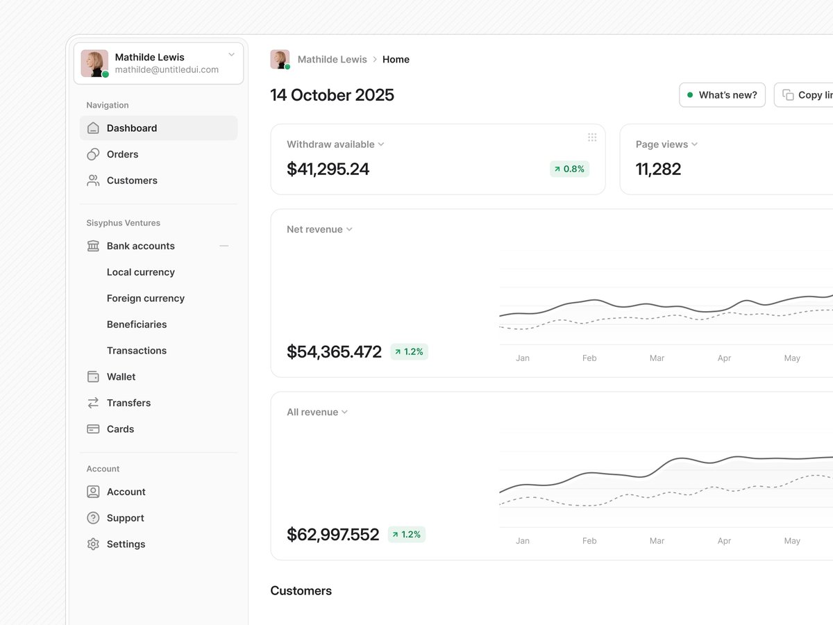
Task: Click the copy icon in Copy link button
Action: (788, 95)
